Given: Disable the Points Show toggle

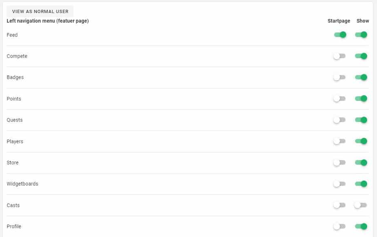Looking at the screenshot, I should [361, 99].
